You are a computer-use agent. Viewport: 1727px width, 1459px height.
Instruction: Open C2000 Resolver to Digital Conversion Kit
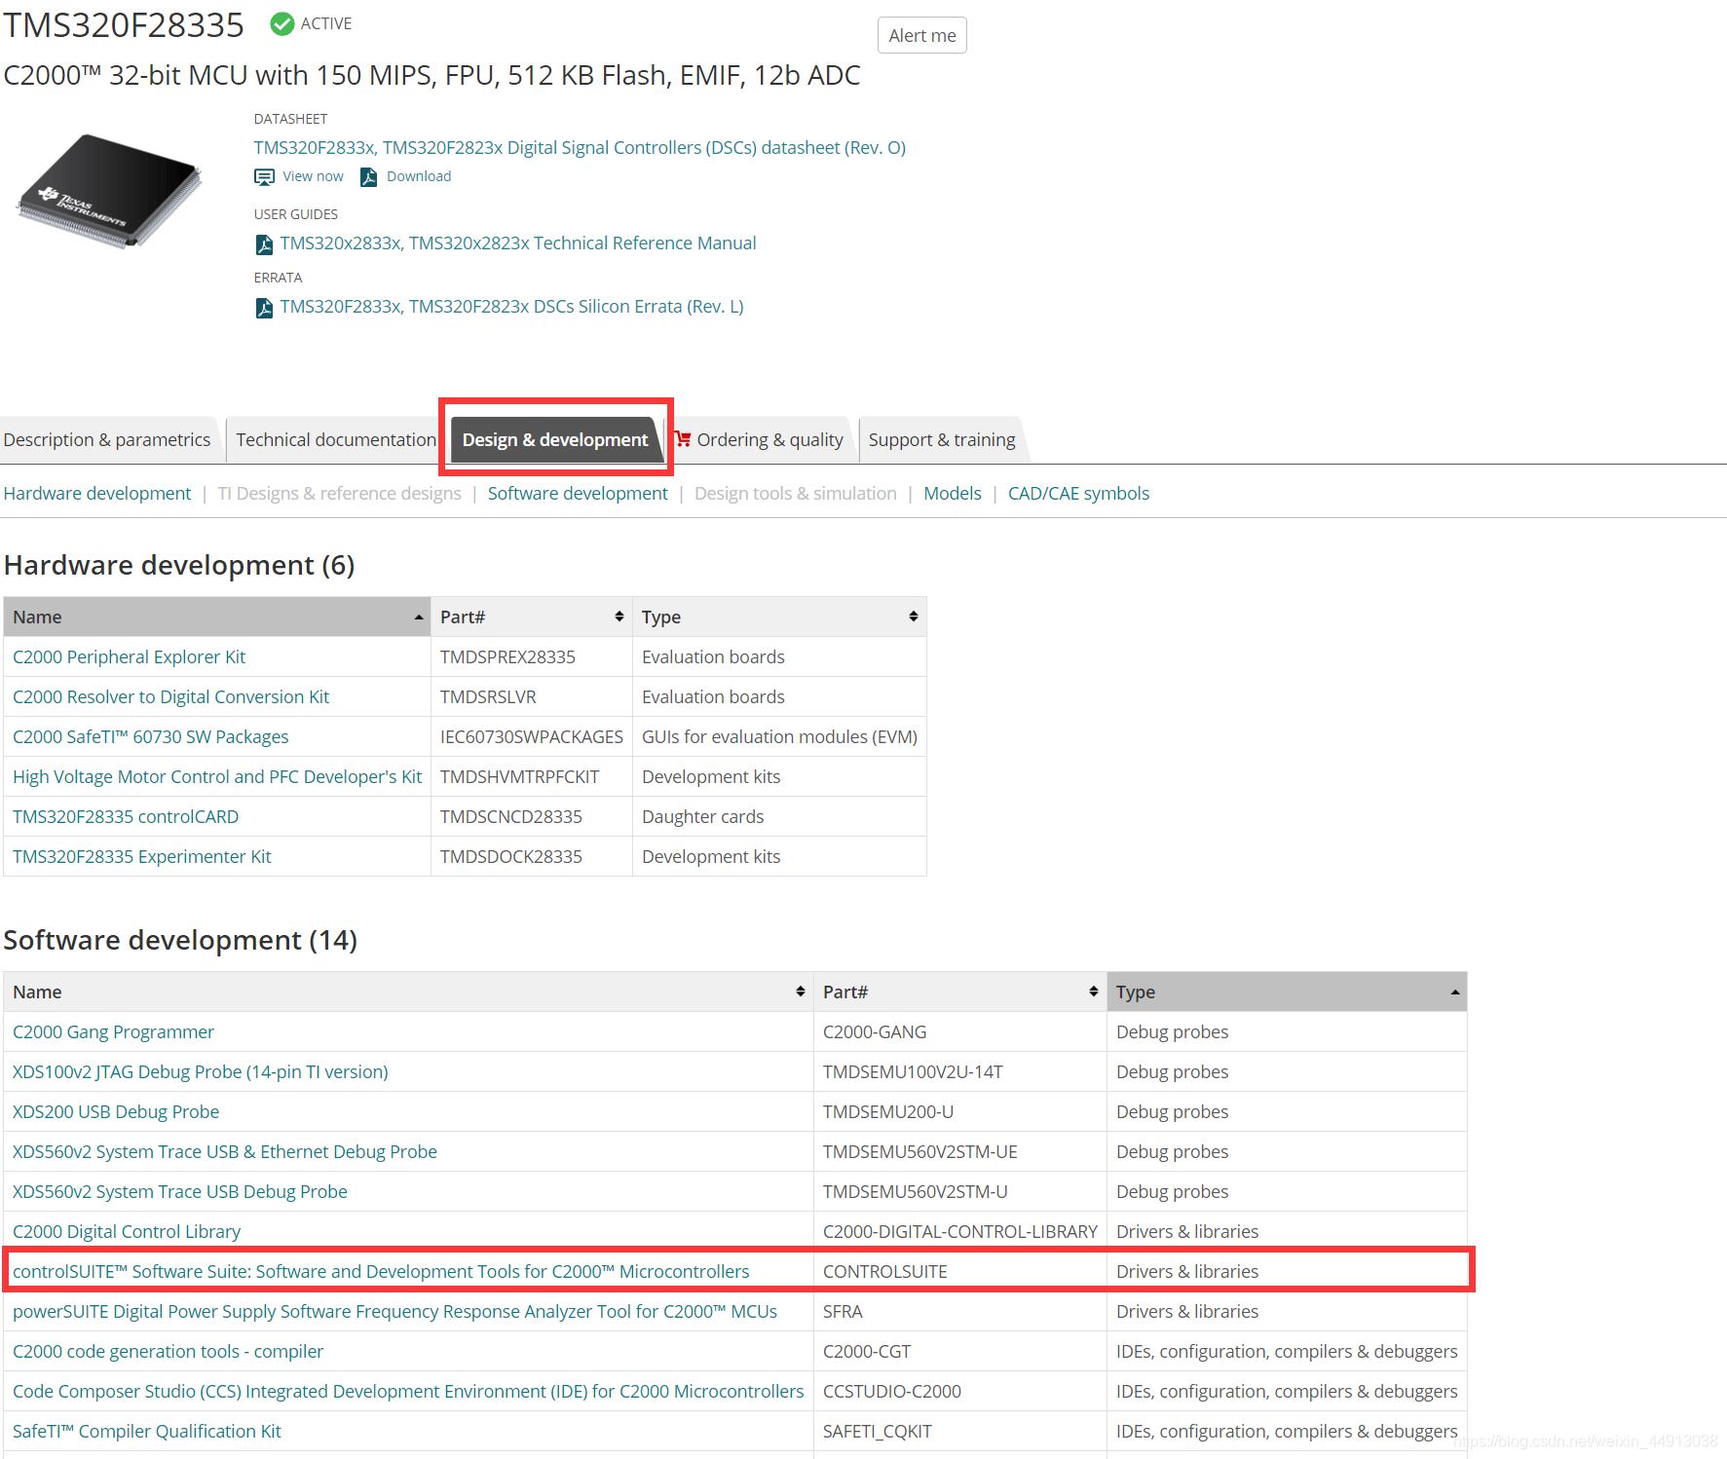click(170, 697)
